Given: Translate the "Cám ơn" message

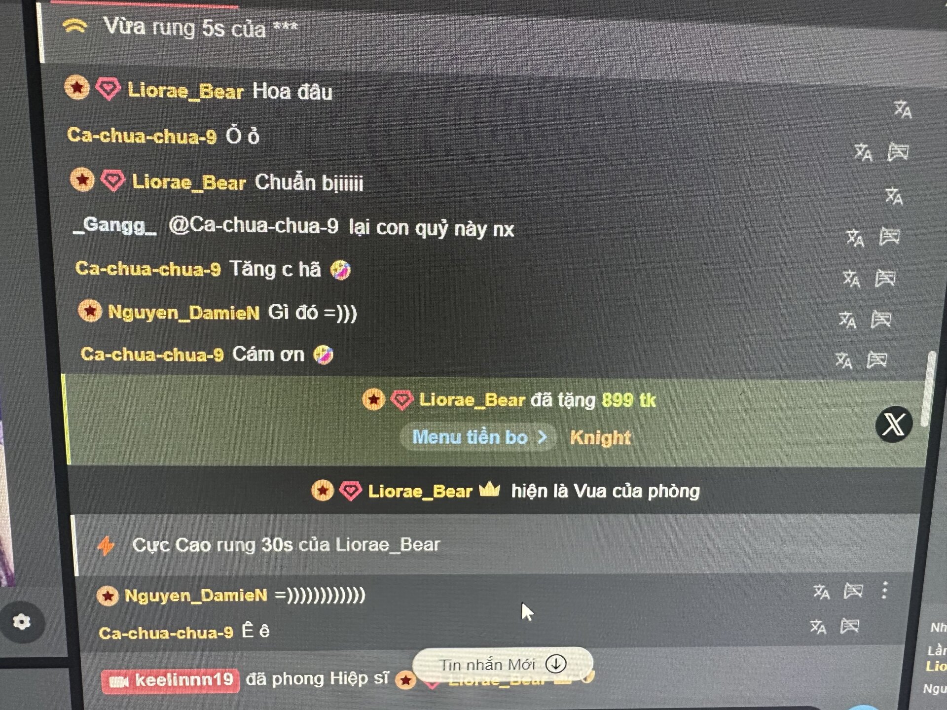Looking at the screenshot, I should point(843,360).
